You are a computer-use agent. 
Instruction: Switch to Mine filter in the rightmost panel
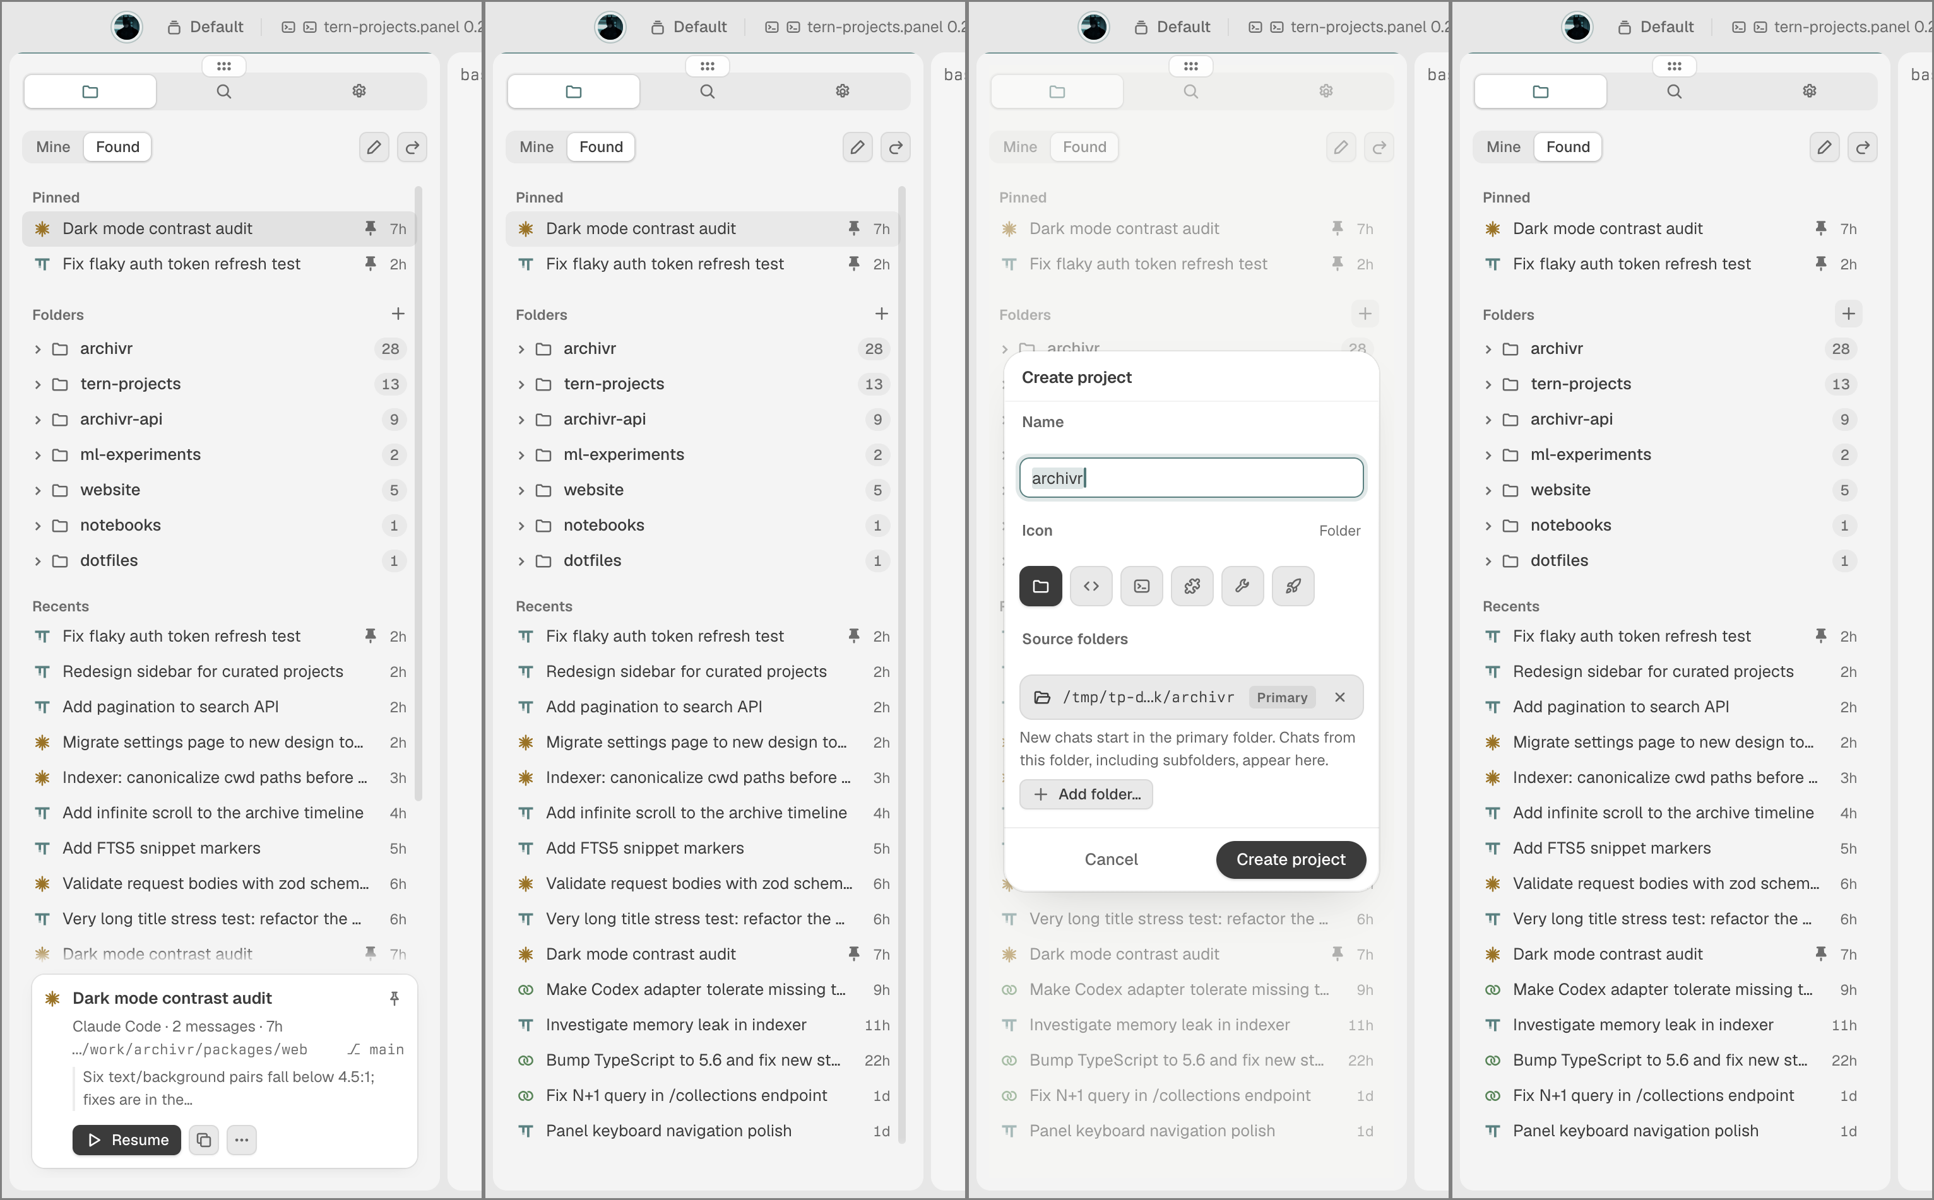click(x=1504, y=147)
